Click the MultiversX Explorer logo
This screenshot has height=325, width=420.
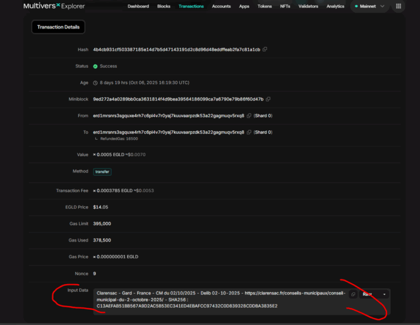pyautogui.click(x=54, y=7)
